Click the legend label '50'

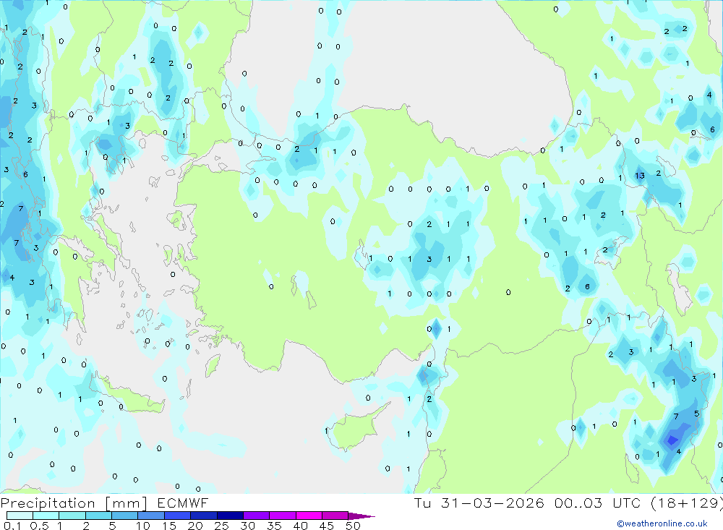(353, 526)
